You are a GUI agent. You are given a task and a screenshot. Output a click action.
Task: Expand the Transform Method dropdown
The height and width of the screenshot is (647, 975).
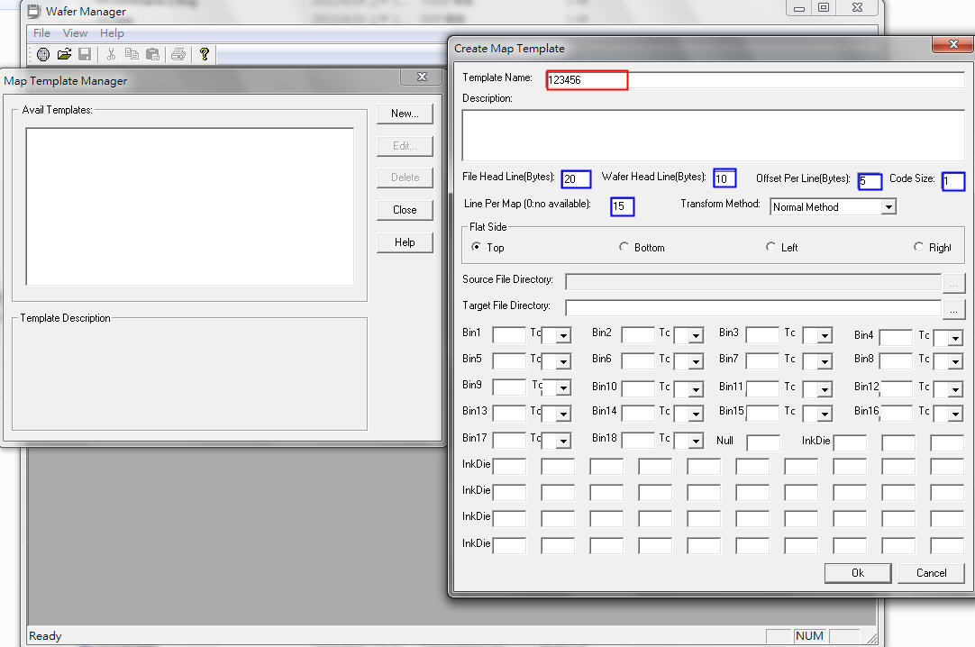click(888, 207)
